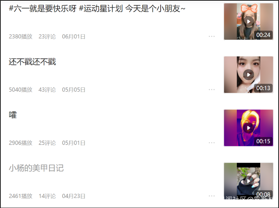Click the #六一就是要快乐呀 hashtag
Image resolution: width=279 pixels, height=208 pixels.
(x=43, y=9)
